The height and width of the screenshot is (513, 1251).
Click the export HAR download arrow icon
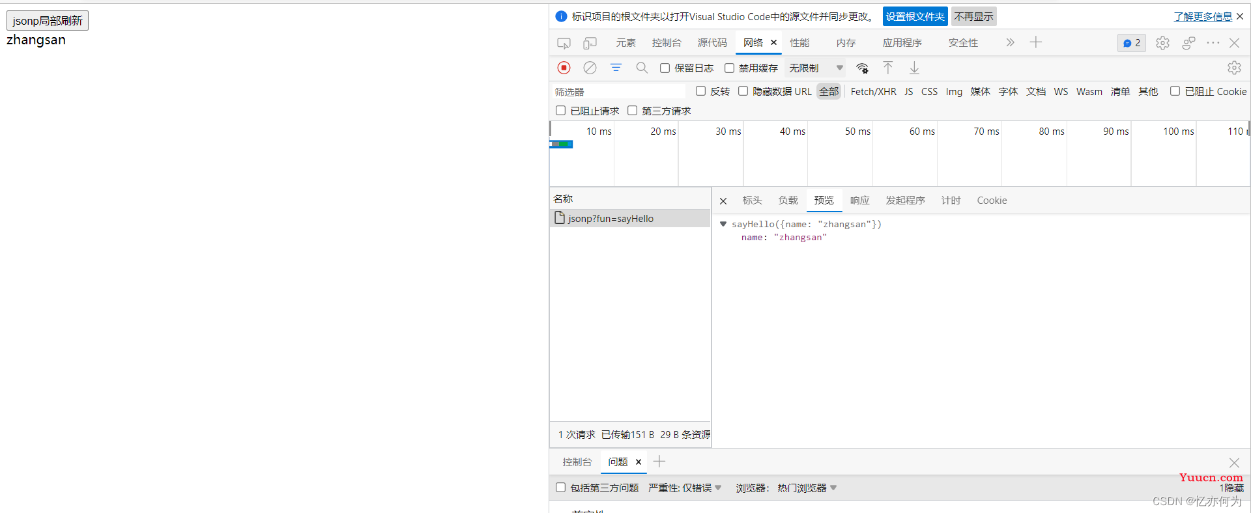[914, 68]
